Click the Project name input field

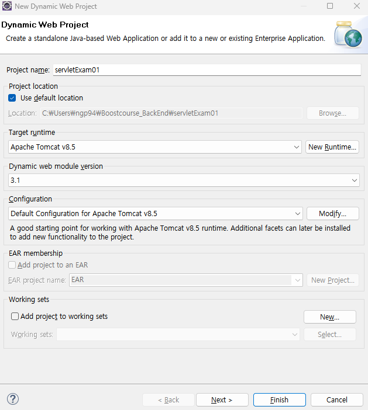pyautogui.click(x=207, y=70)
